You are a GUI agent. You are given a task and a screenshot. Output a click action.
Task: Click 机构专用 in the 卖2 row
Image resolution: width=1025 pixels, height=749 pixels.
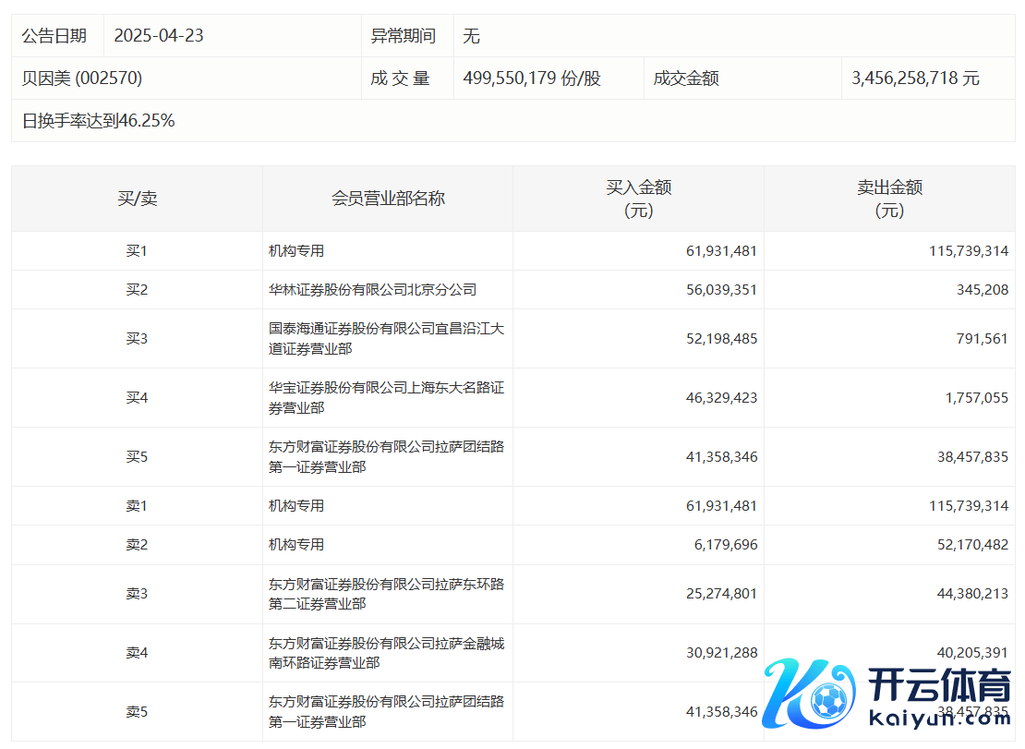(x=296, y=545)
